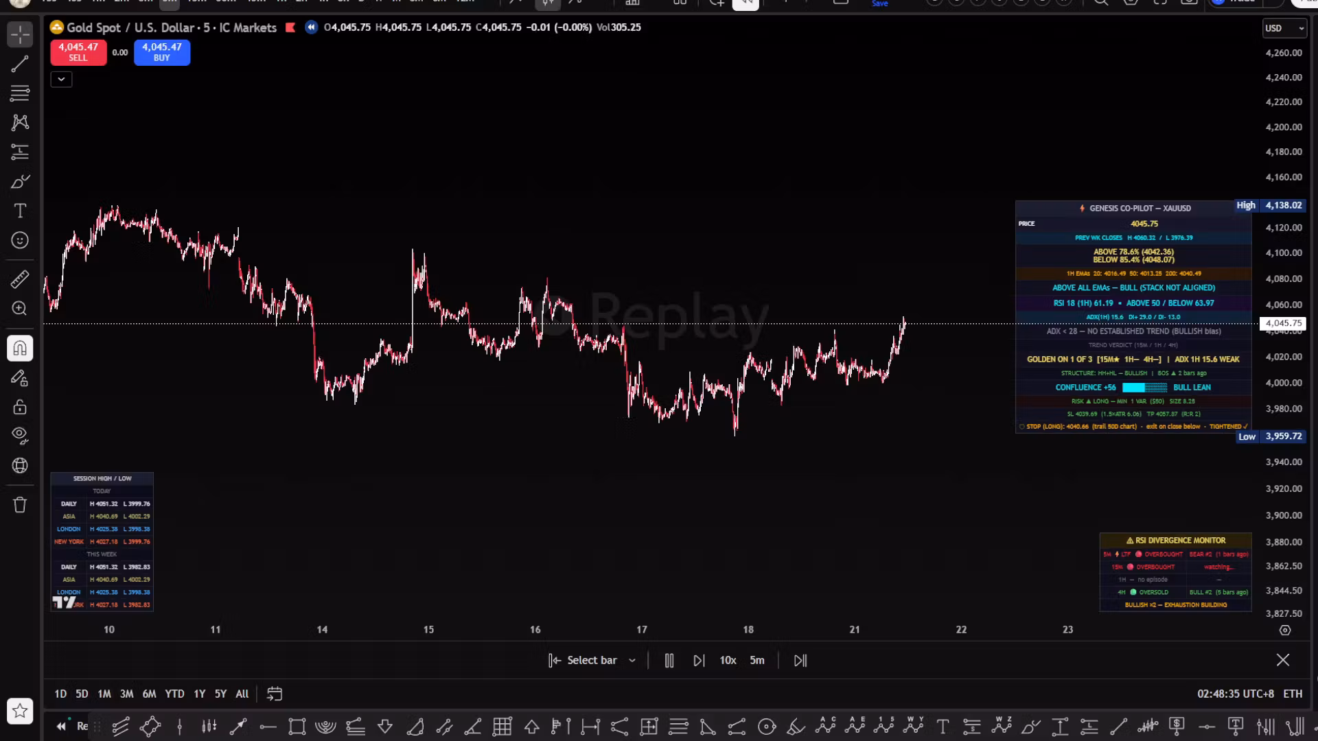1318x741 pixels.
Task: Toggle hide all drawings eye icon
Action: point(20,436)
